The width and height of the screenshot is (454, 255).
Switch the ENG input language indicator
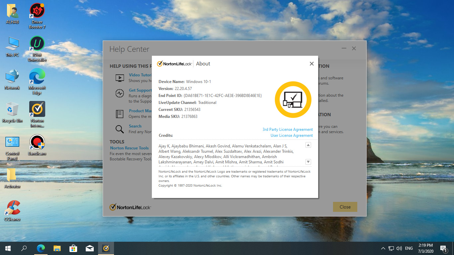[x=409, y=248]
